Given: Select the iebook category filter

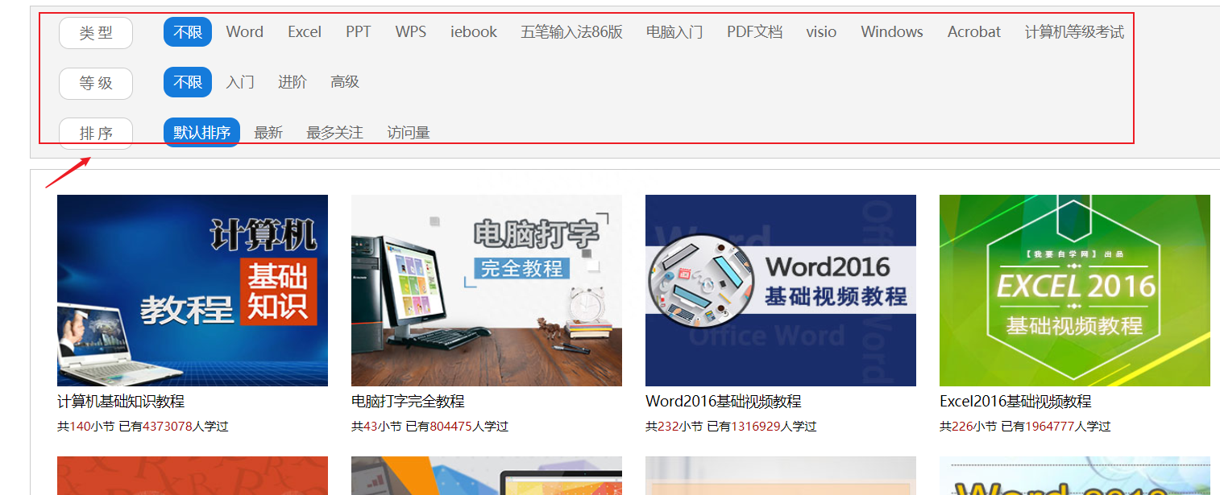Looking at the screenshot, I should pos(474,32).
